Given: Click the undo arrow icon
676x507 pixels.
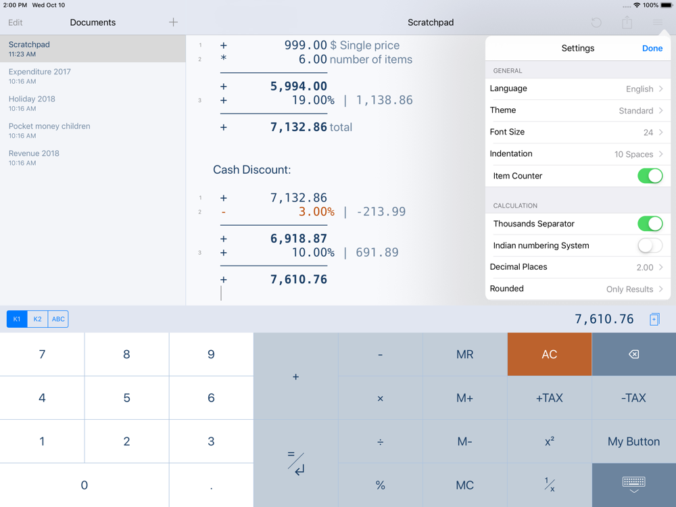Looking at the screenshot, I should [596, 22].
